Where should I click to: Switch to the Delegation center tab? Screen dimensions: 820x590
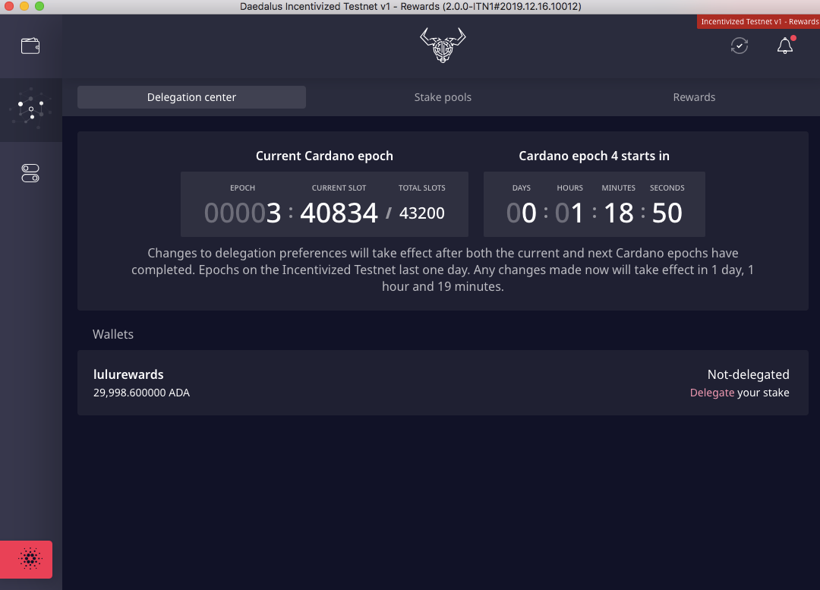point(191,97)
